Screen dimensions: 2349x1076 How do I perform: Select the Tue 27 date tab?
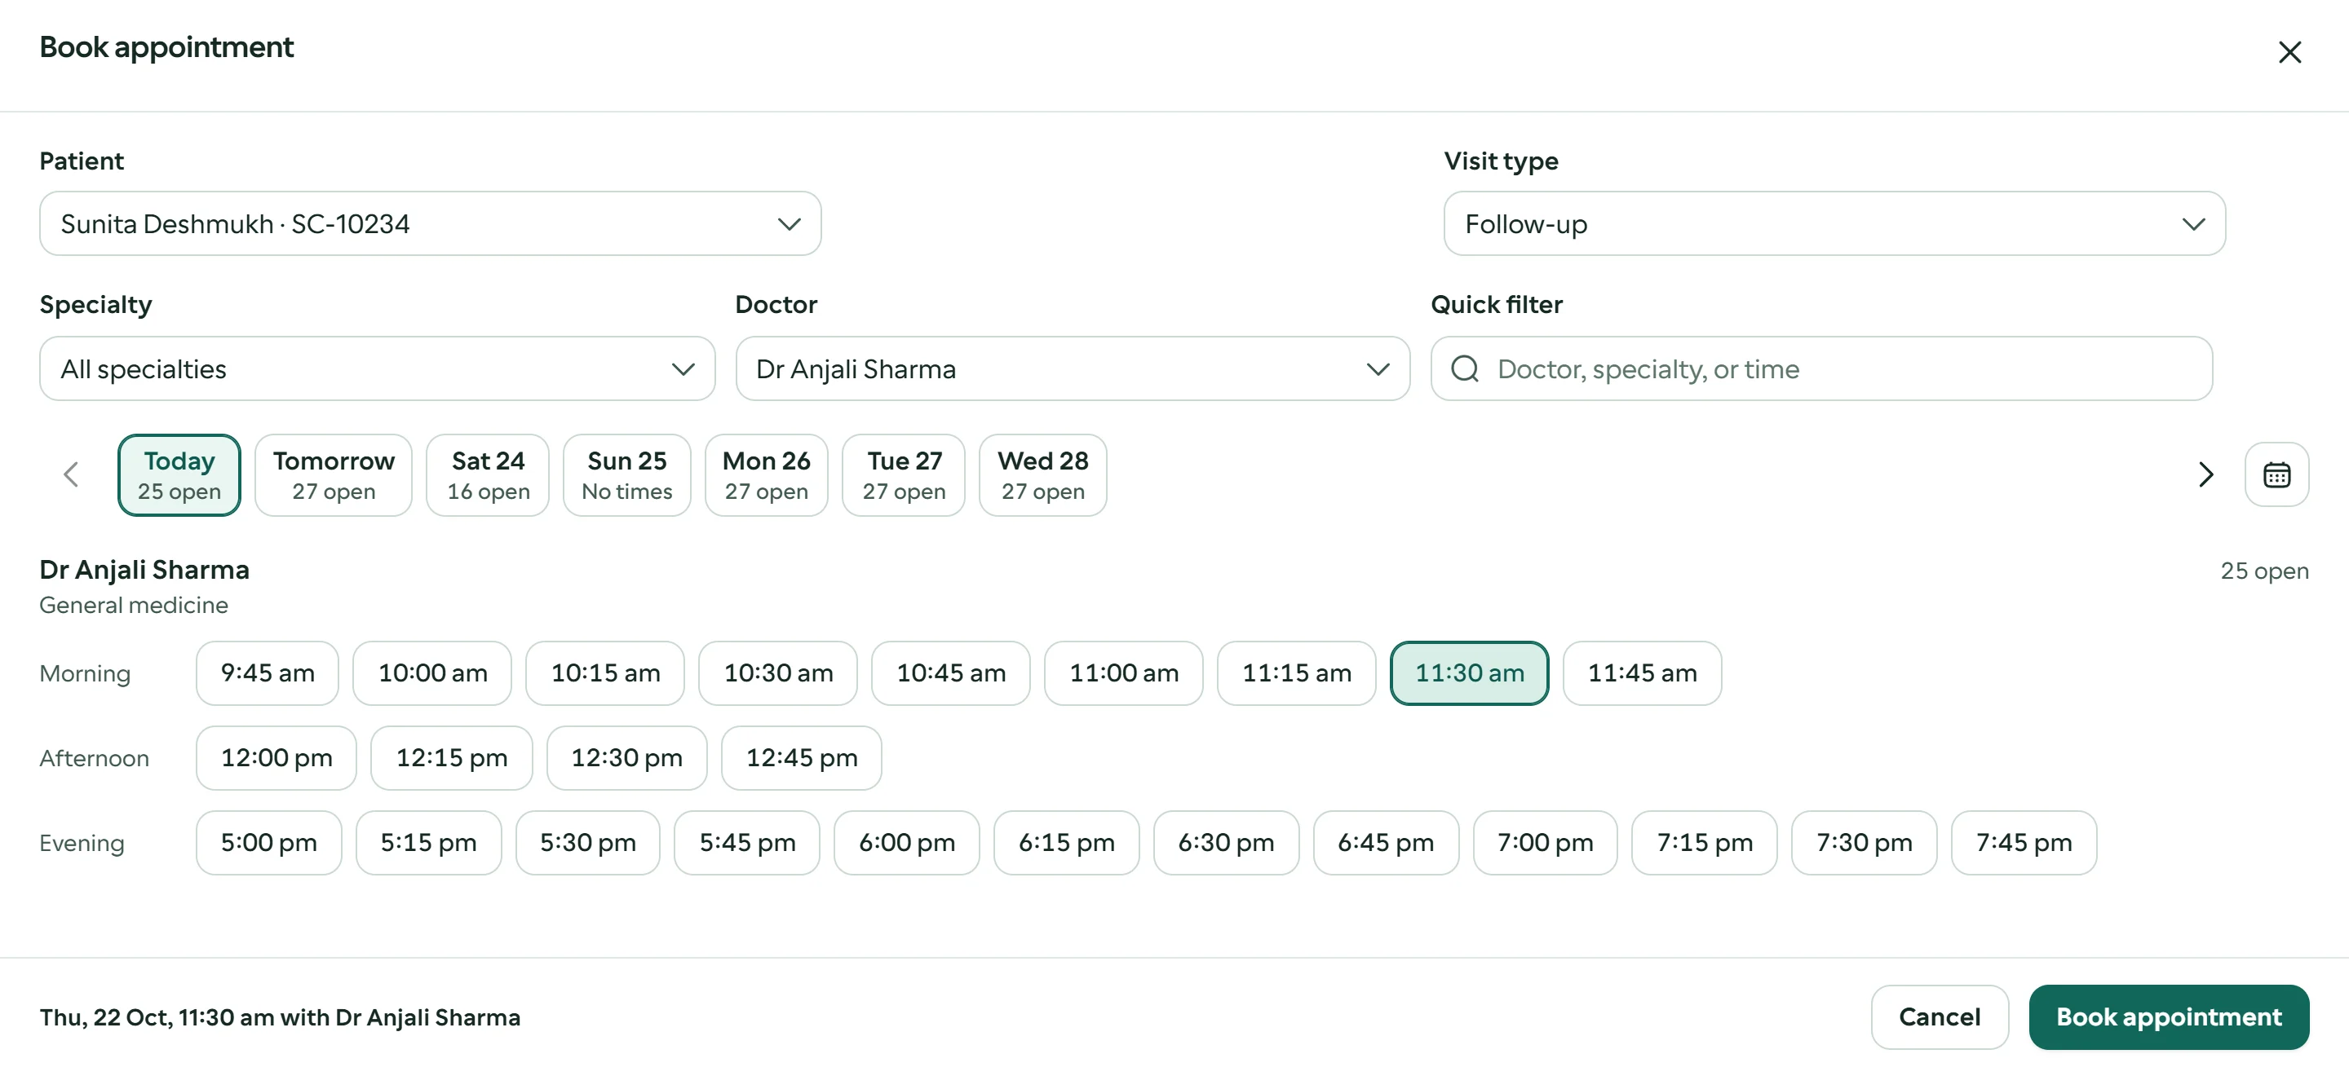[904, 474]
